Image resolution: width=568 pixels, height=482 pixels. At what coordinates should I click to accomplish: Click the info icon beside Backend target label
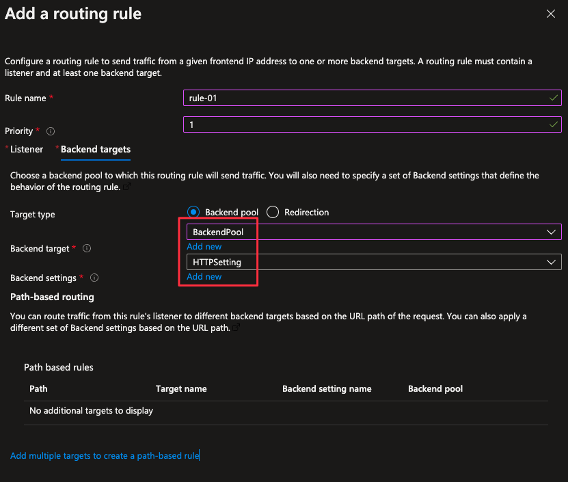pyautogui.click(x=87, y=249)
